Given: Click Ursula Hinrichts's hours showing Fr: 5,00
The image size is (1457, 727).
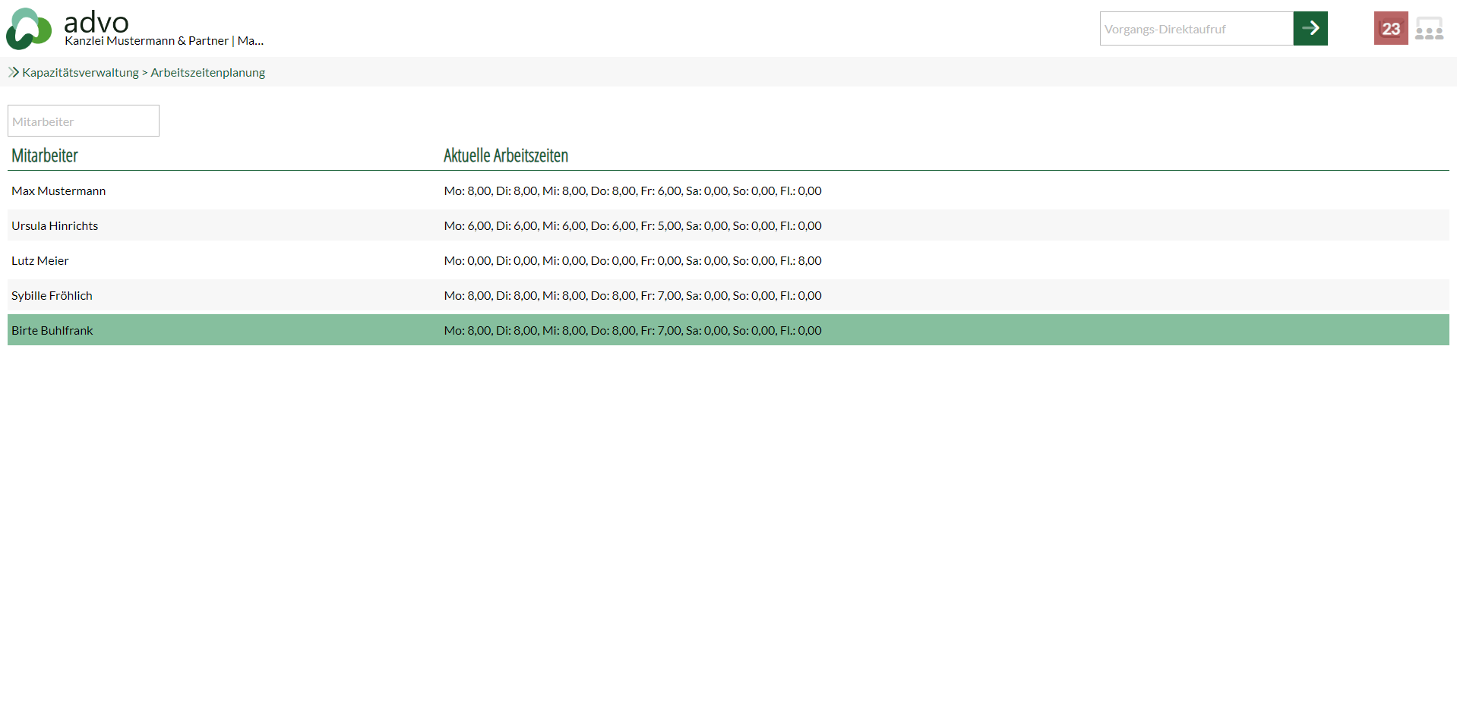Looking at the screenshot, I should click(632, 226).
